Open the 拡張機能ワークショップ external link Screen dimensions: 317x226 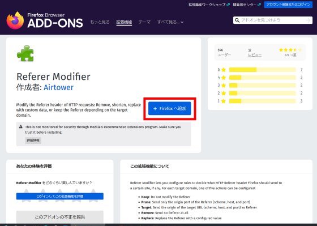pyautogui.click(x=209, y=5)
